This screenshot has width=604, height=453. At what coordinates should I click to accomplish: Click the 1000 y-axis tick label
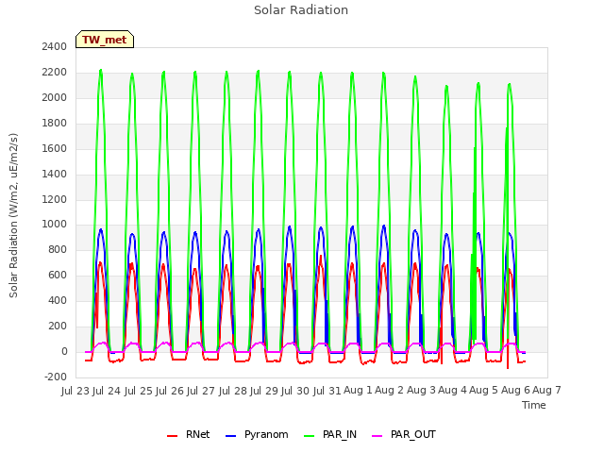(x=55, y=225)
